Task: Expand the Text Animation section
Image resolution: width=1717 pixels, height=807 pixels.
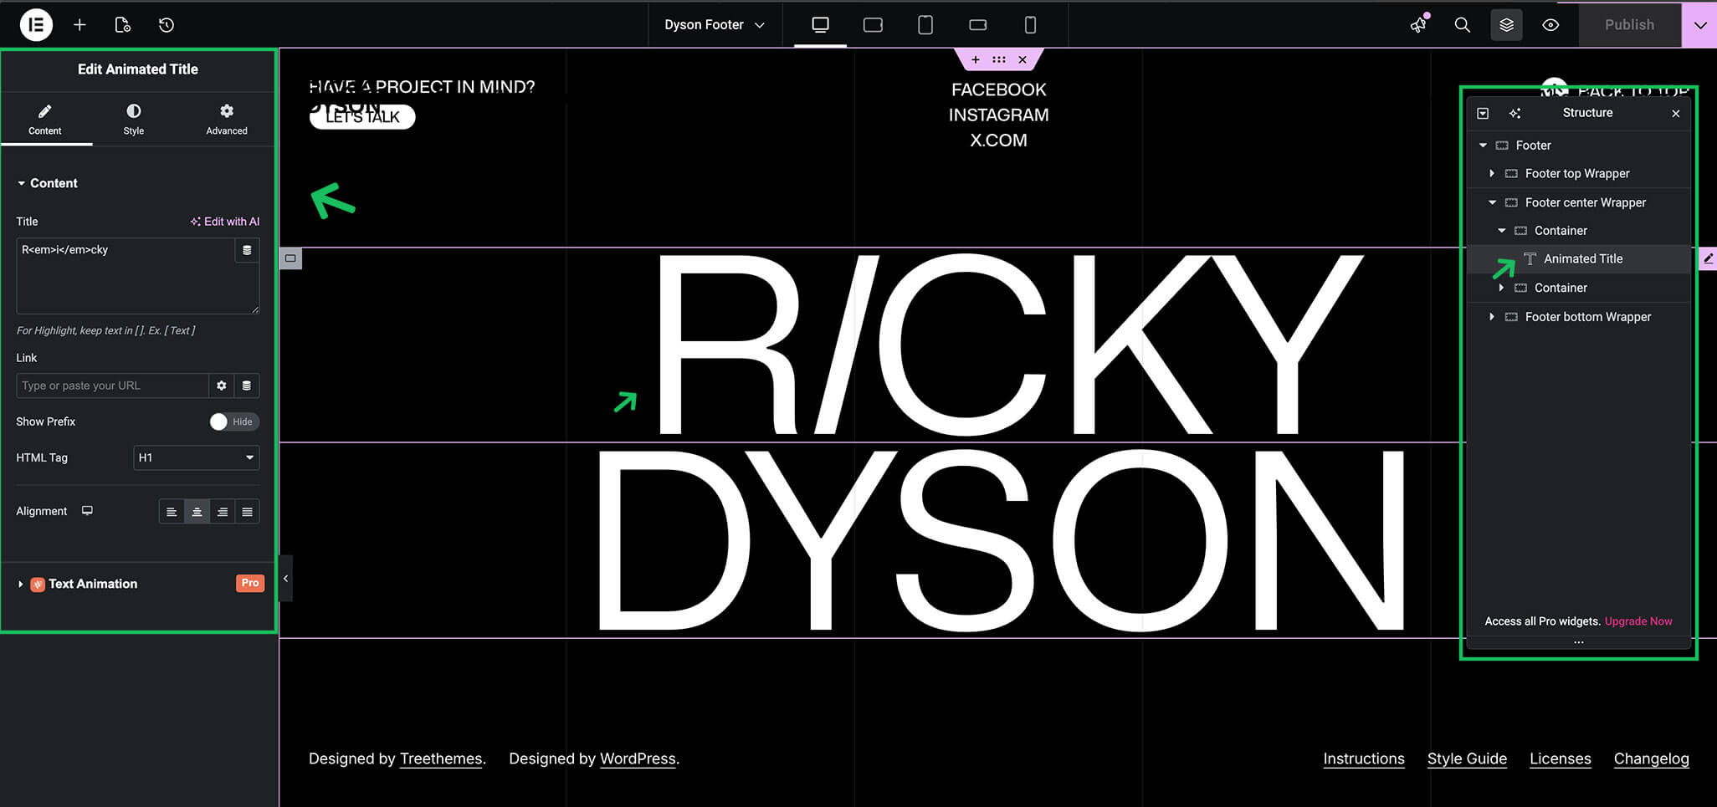Action: (92, 584)
